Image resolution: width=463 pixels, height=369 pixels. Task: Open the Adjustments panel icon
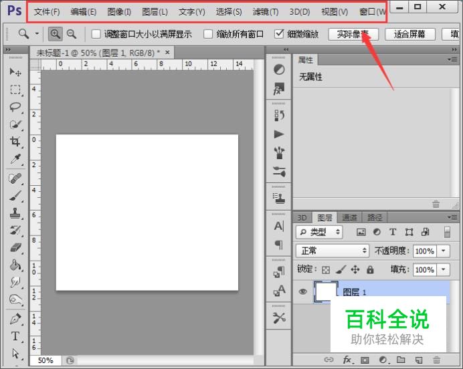pos(279,70)
